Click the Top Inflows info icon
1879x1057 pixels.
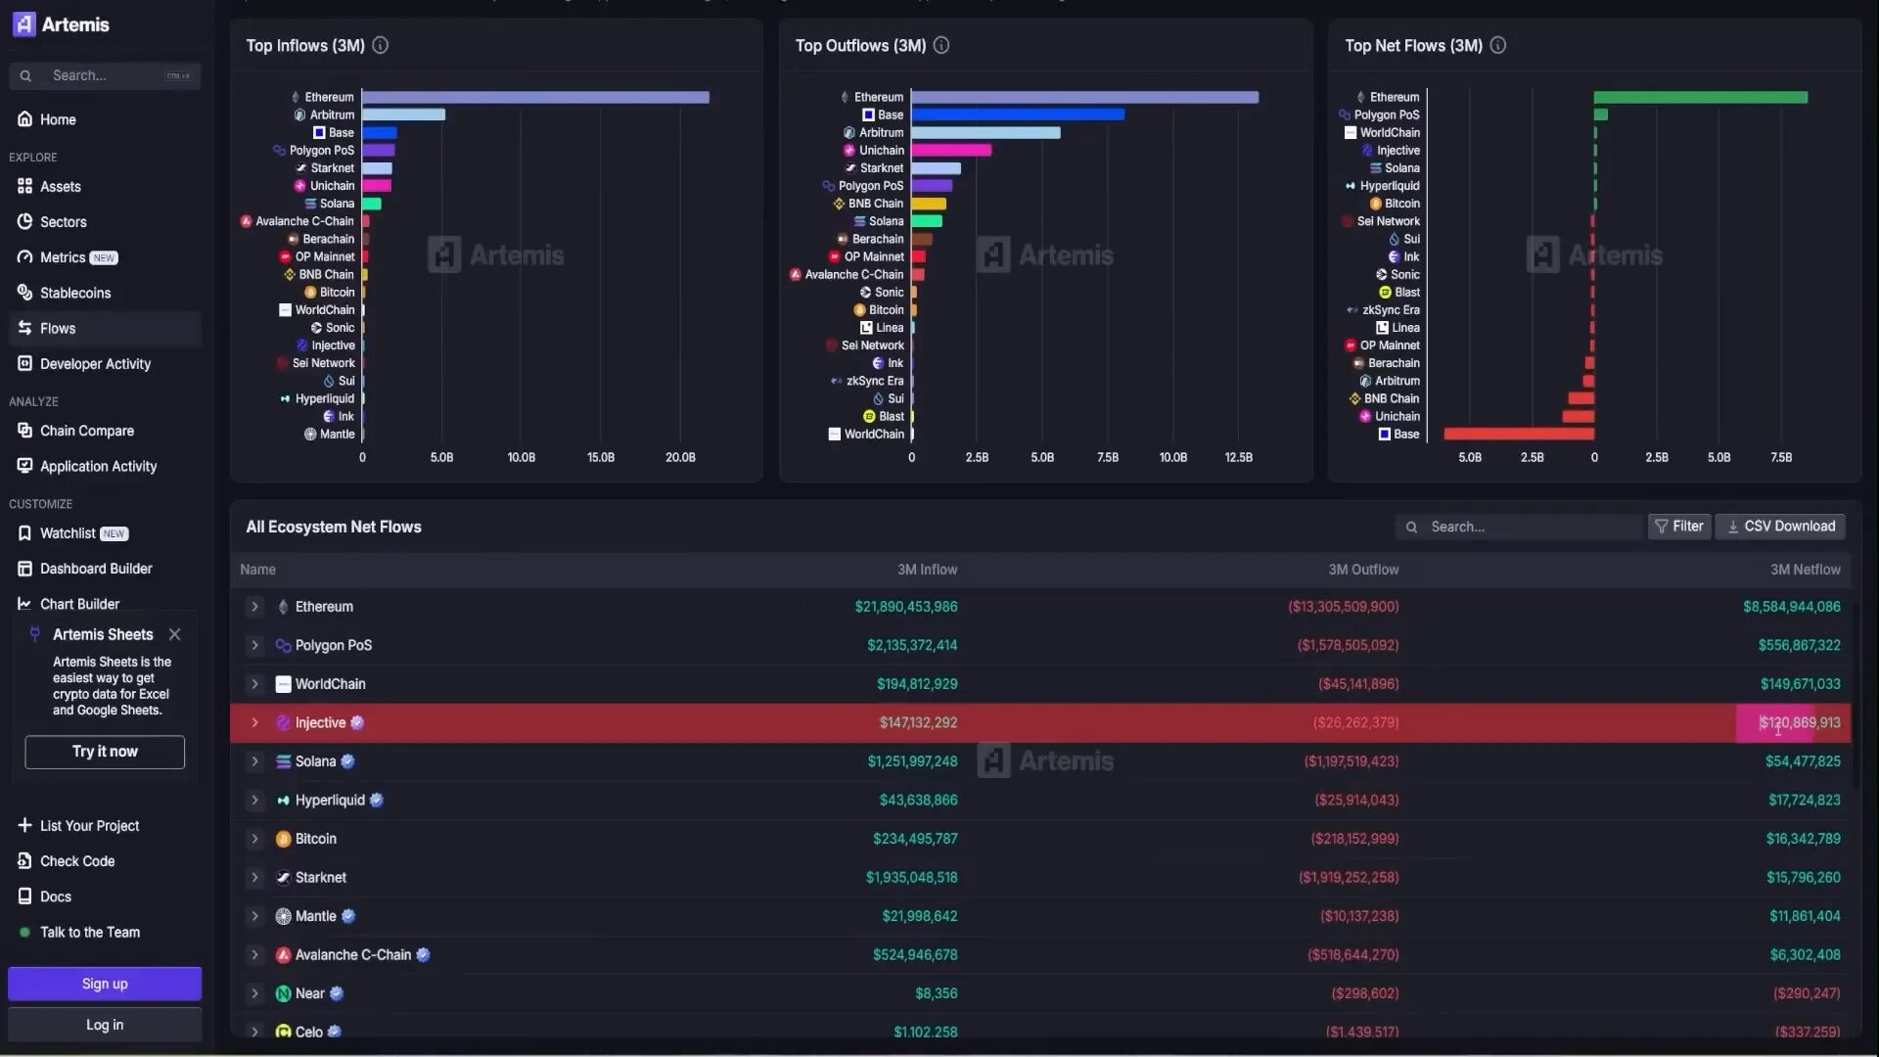[x=381, y=44]
